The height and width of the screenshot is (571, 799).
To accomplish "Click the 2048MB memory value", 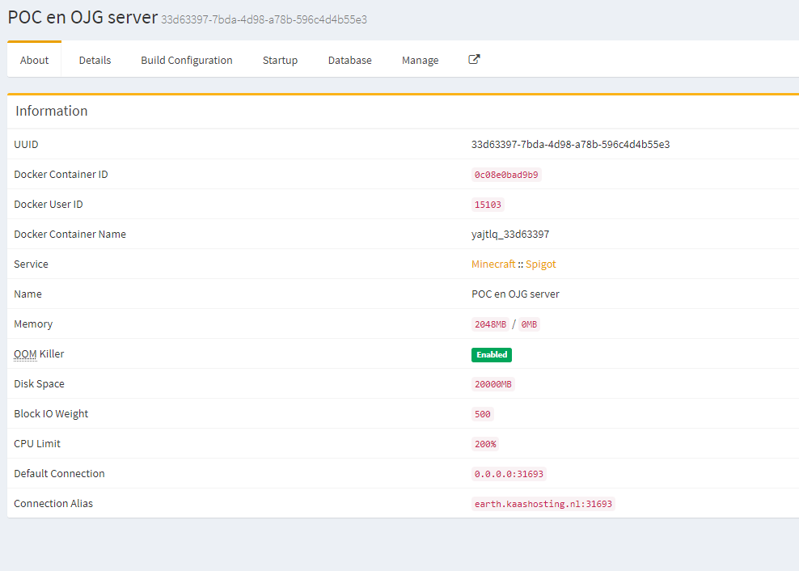I will (491, 324).
